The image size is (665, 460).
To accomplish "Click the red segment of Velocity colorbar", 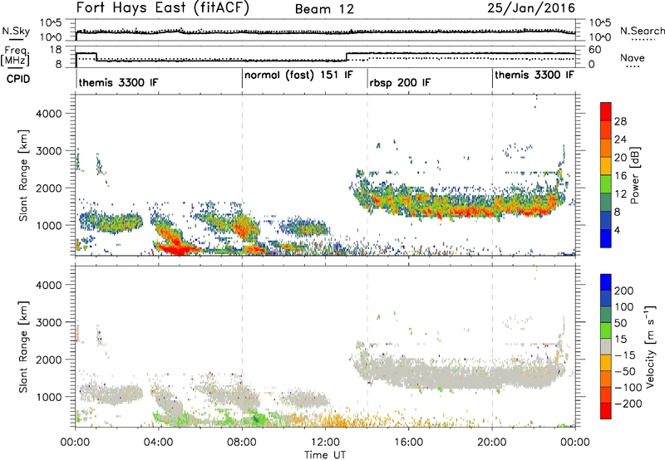I will [606, 411].
